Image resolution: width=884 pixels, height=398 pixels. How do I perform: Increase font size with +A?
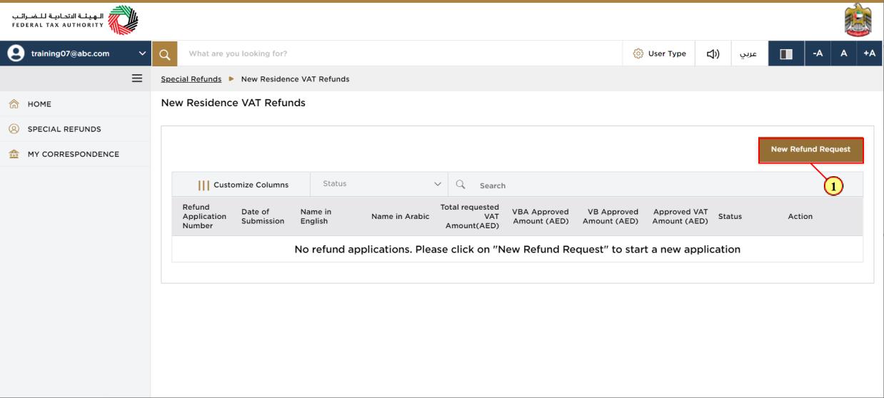coord(869,53)
